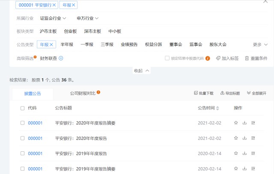Select the 披露公告 tab
The width and height of the screenshot is (274, 174).
click(33, 93)
